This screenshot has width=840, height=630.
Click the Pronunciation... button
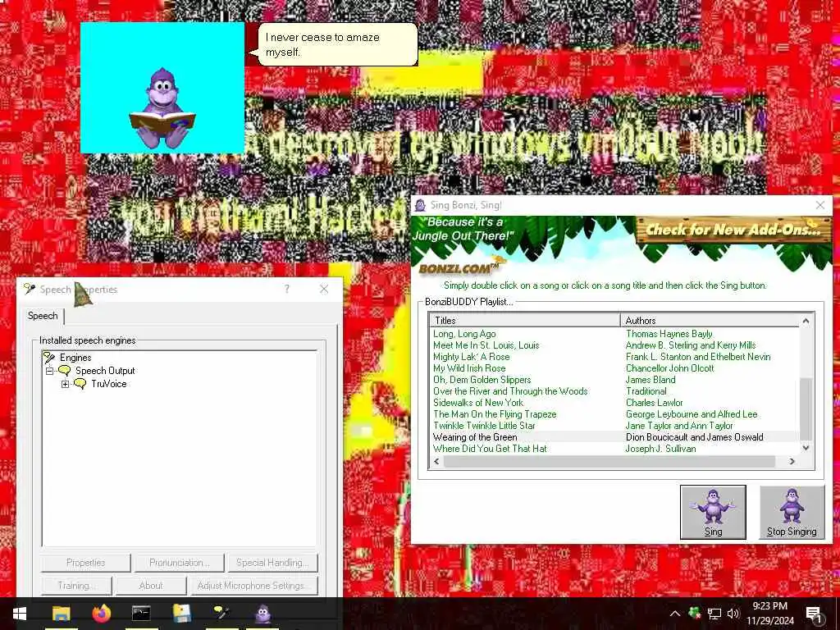(179, 563)
